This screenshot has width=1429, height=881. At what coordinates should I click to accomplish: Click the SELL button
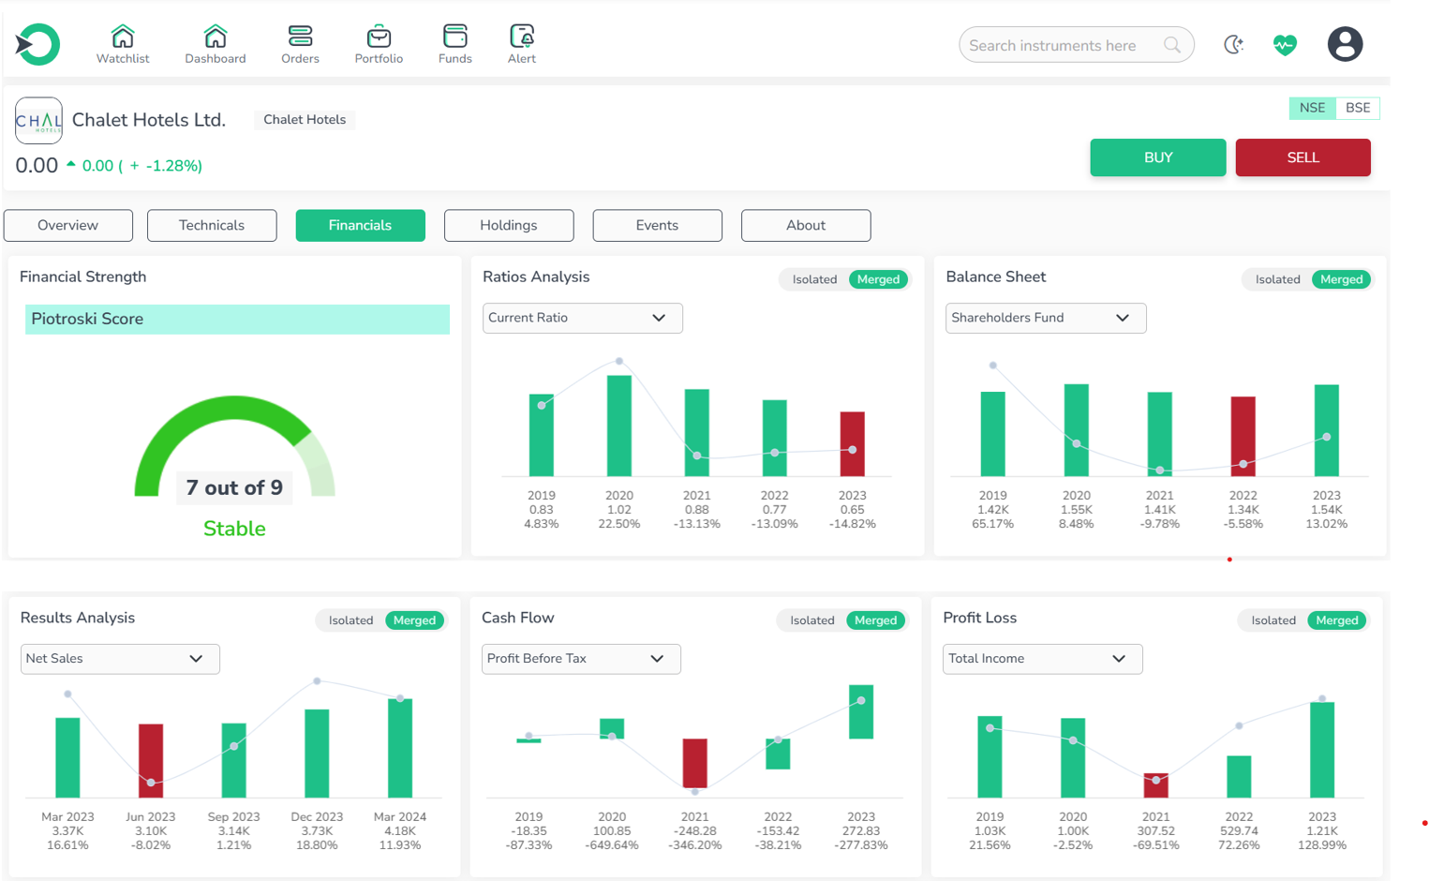(x=1302, y=157)
